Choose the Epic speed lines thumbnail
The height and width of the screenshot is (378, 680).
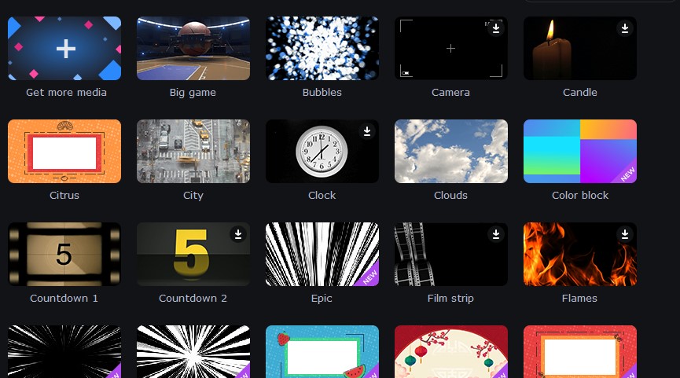point(322,254)
